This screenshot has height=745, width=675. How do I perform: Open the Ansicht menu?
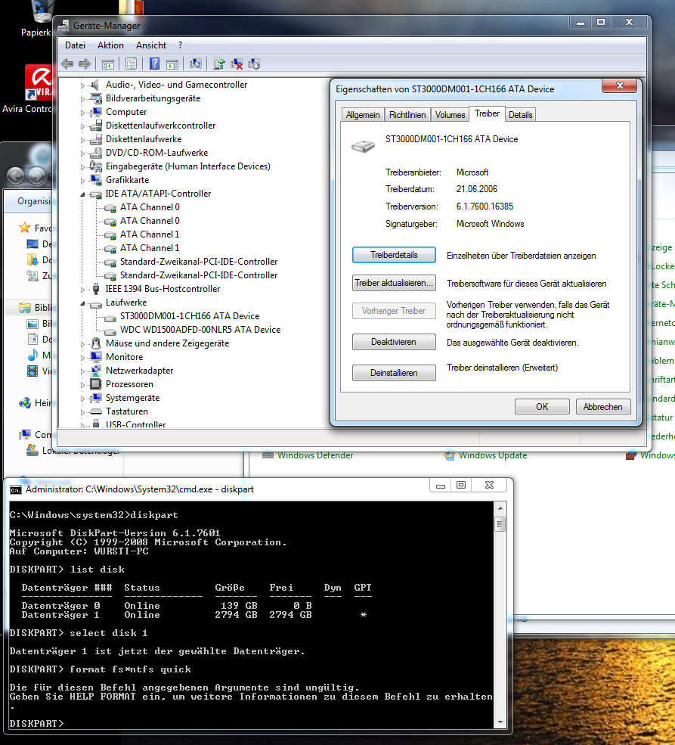pos(151,45)
